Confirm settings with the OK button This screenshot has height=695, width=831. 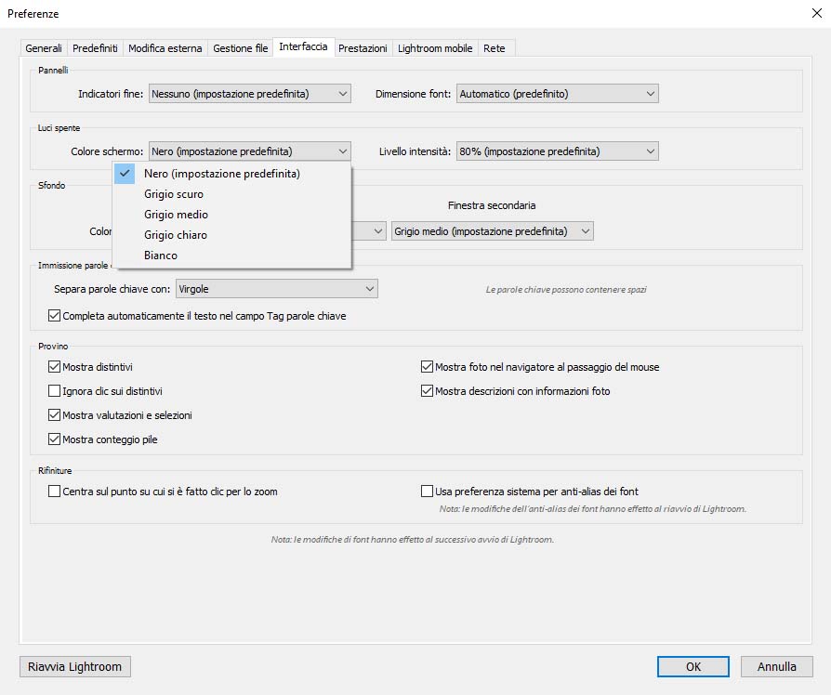point(692,666)
